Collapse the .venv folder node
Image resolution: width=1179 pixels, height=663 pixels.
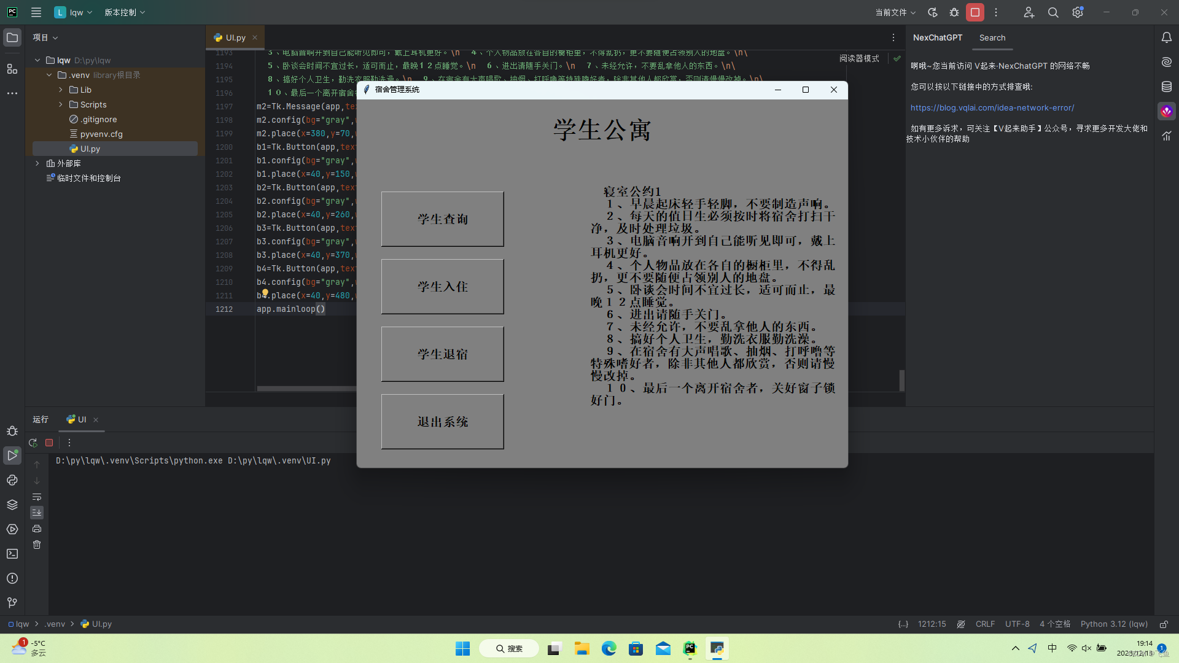49,75
